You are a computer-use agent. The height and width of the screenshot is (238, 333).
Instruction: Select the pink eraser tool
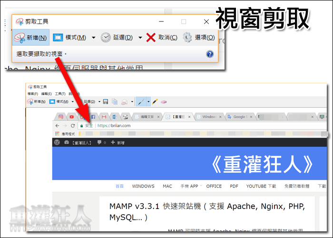click(x=164, y=101)
